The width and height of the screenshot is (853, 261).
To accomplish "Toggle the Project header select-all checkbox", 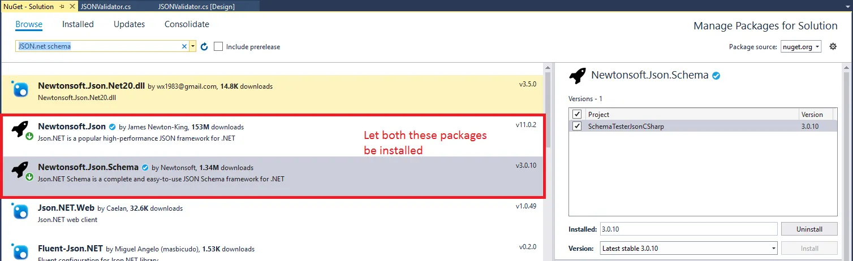I will [577, 114].
